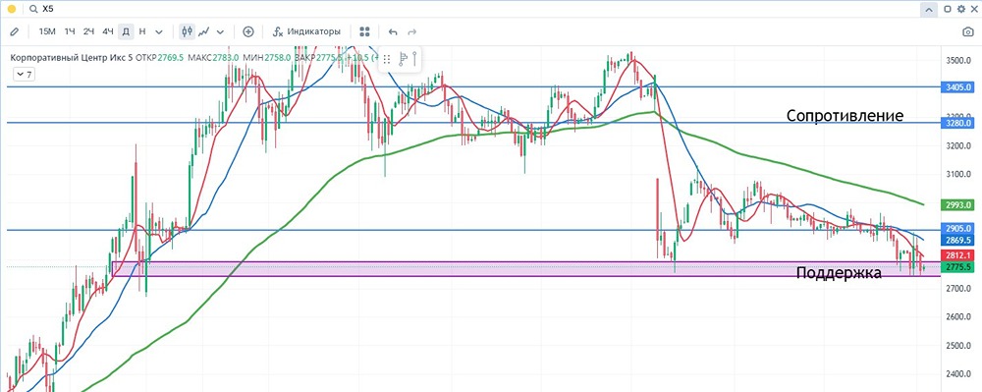This screenshot has width=982, height=392.
Task: Collapse the toolbar with up chevron
Action: pyautogui.click(x=928, y=10)
